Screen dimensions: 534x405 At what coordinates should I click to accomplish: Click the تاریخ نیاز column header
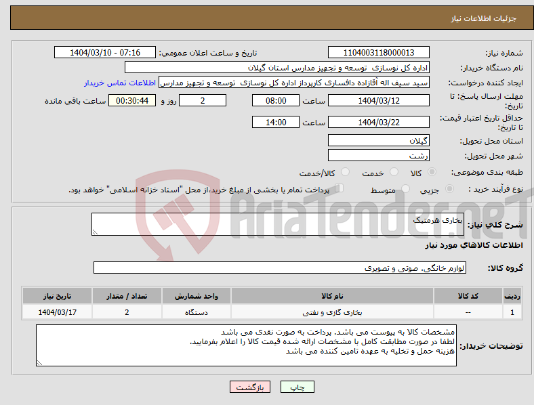pyautogui.click(x=57, y=296)
